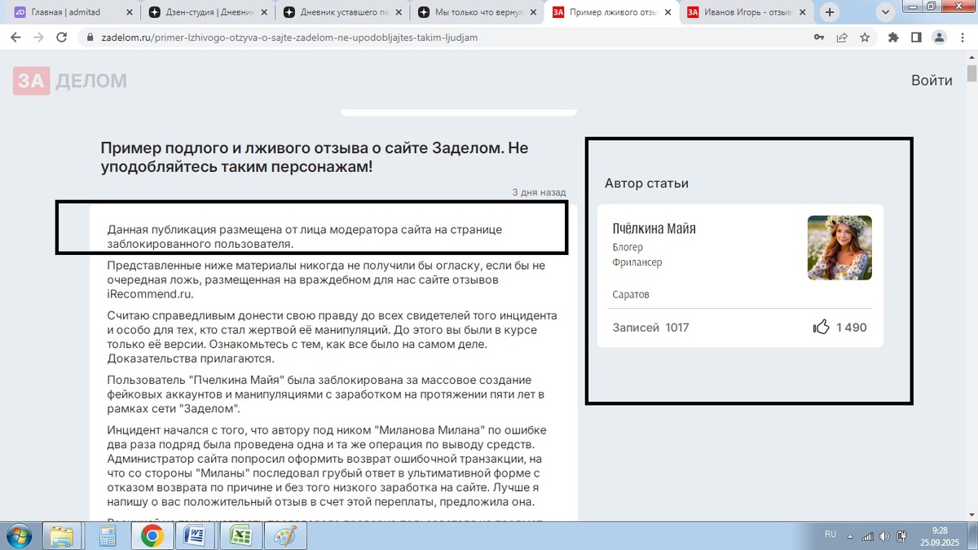
Task: Toggle the browser side panel
Action: (916, 37)
